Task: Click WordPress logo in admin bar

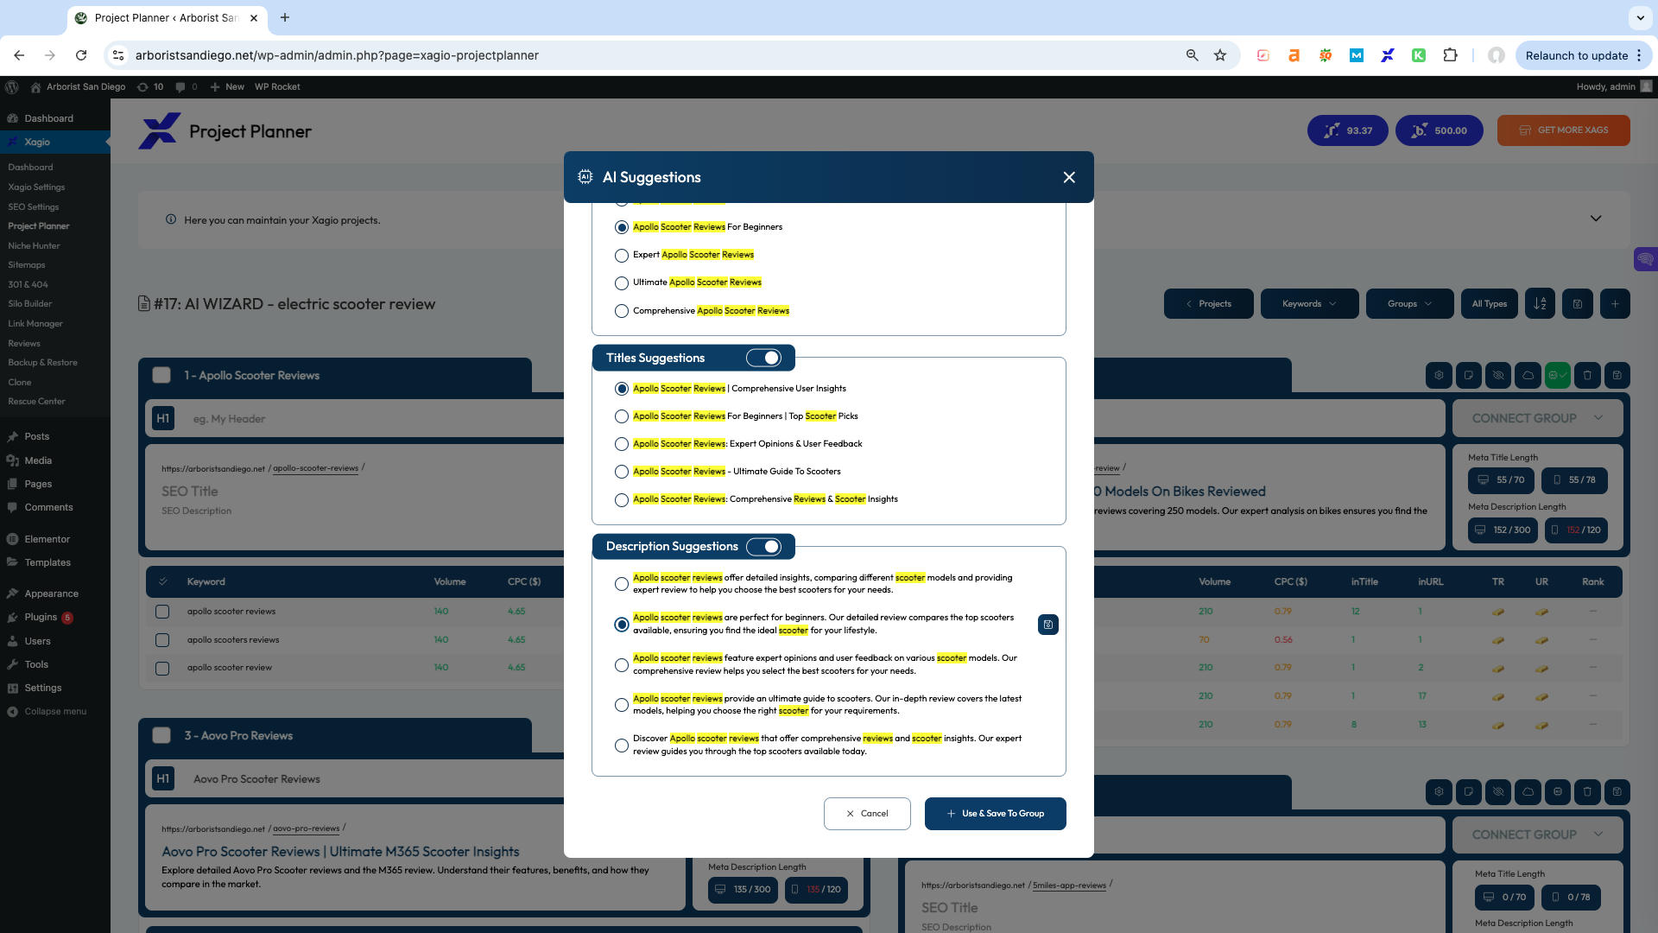Action: coord(12,86)
